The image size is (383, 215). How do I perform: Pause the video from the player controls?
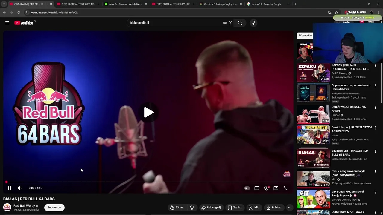point(10,188)
